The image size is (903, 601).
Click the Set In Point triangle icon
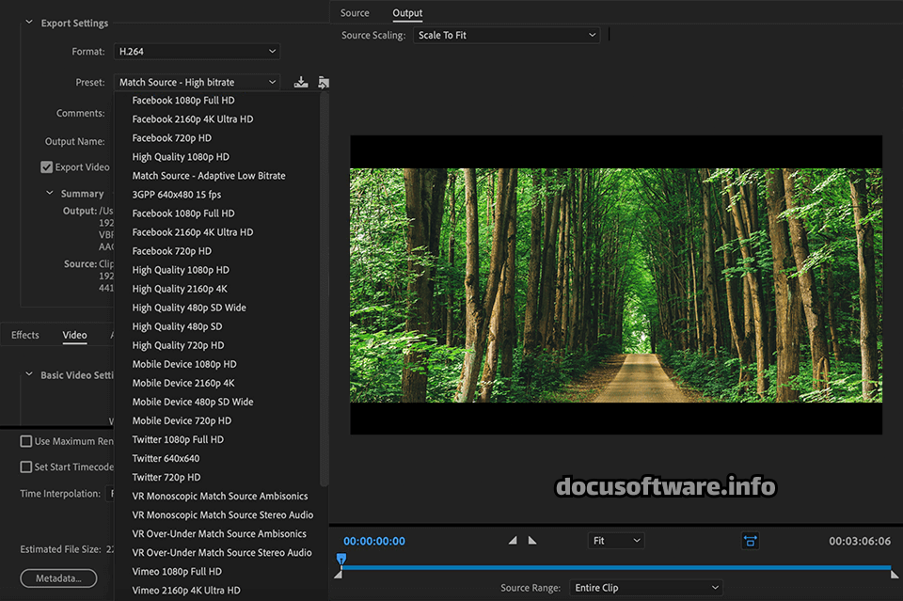513,541
